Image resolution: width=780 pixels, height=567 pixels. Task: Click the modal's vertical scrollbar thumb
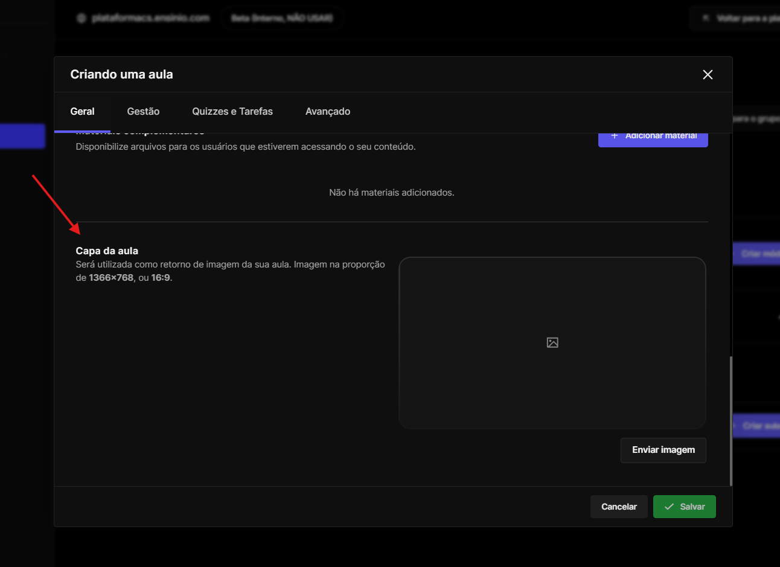click(x=730, y=420)
